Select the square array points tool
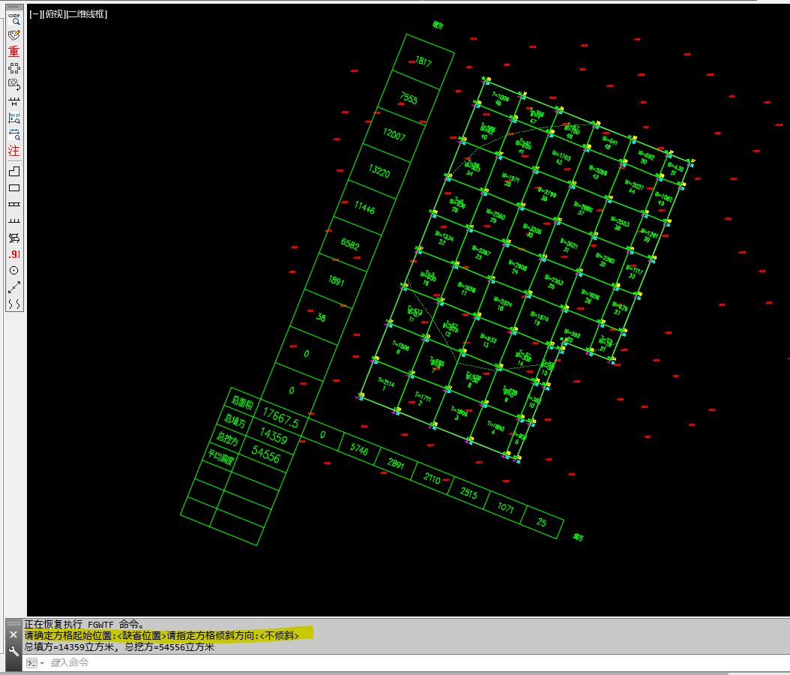This screenshot has height=675, width=790. (14, 68)
